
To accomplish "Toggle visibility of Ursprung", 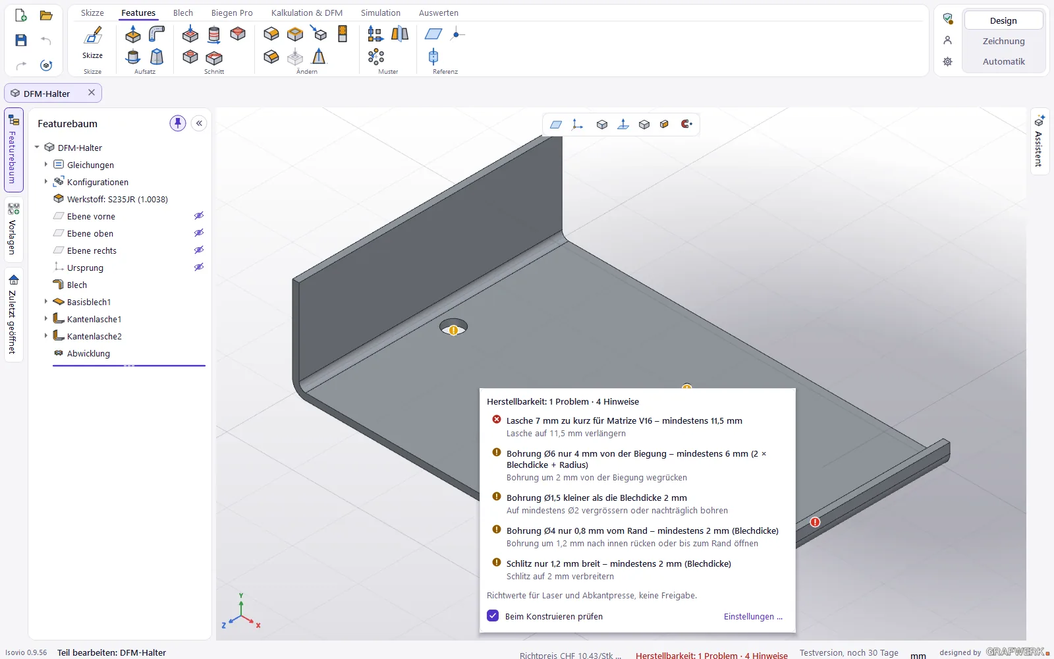I will coord(199,268).
